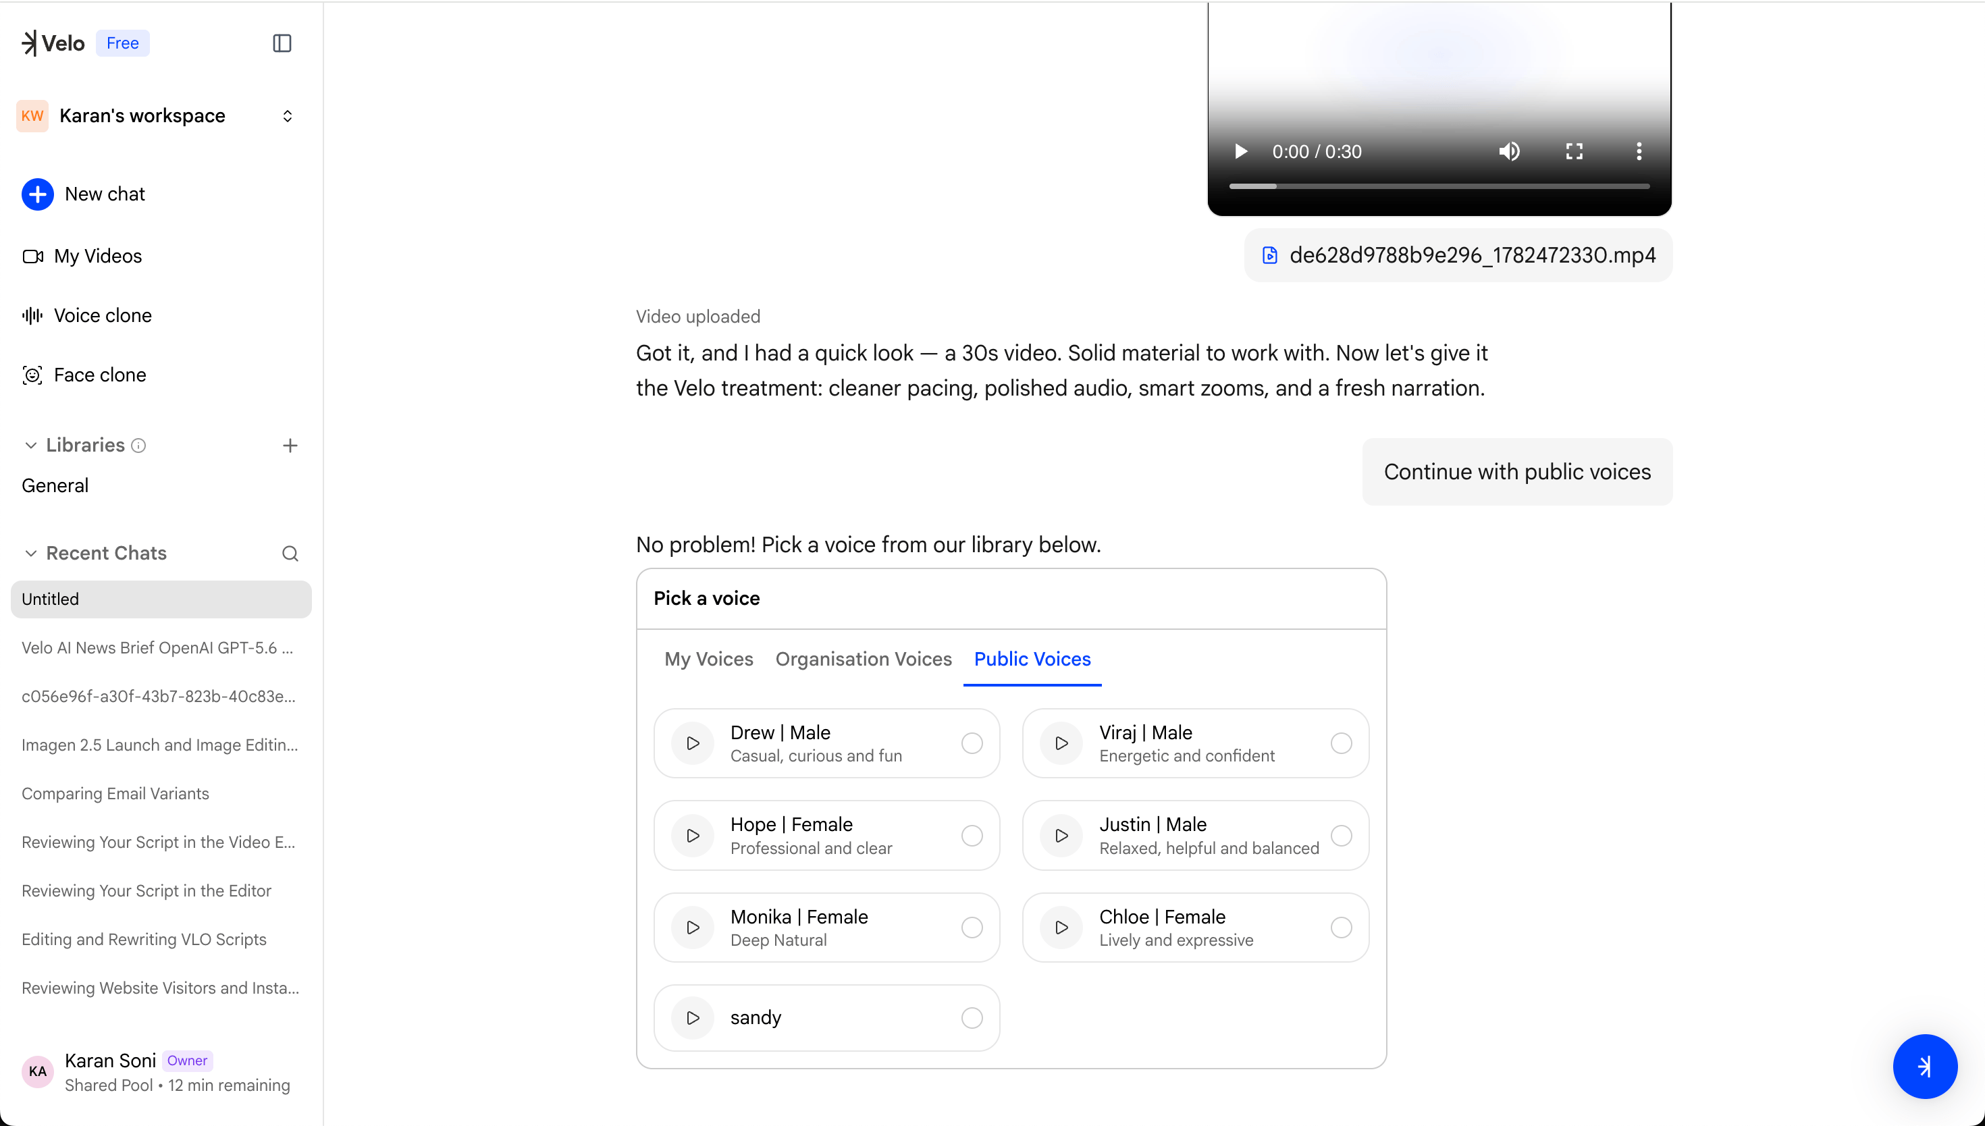Image resolution: width=1985 pixels, height=1126 pixels.
Task: Preview the Drew voice sample
Action: tap(693, 743)
